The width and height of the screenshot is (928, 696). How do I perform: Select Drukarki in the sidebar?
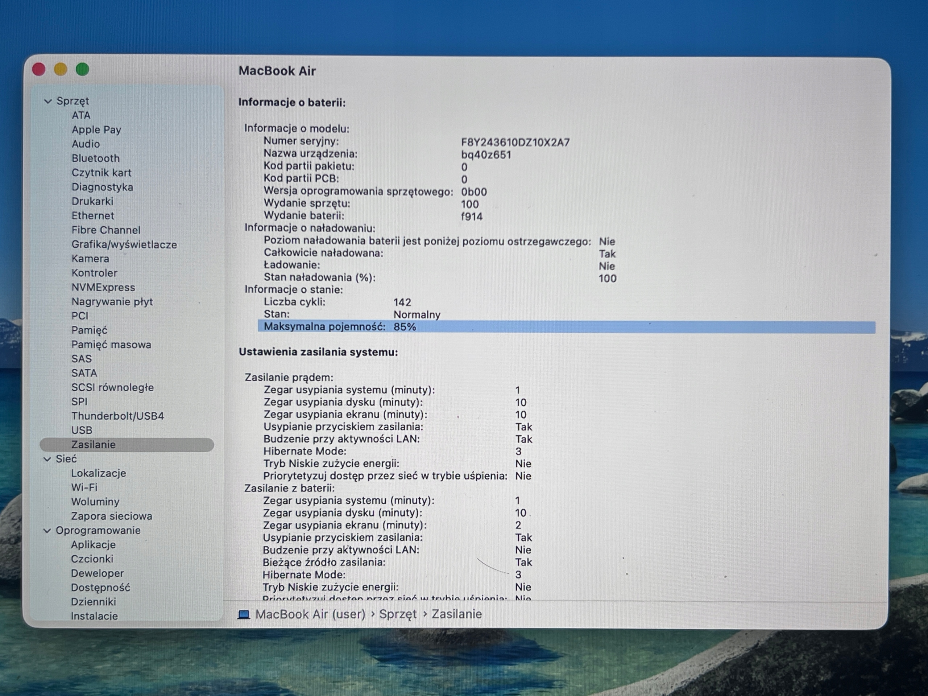tap(92, 202)
